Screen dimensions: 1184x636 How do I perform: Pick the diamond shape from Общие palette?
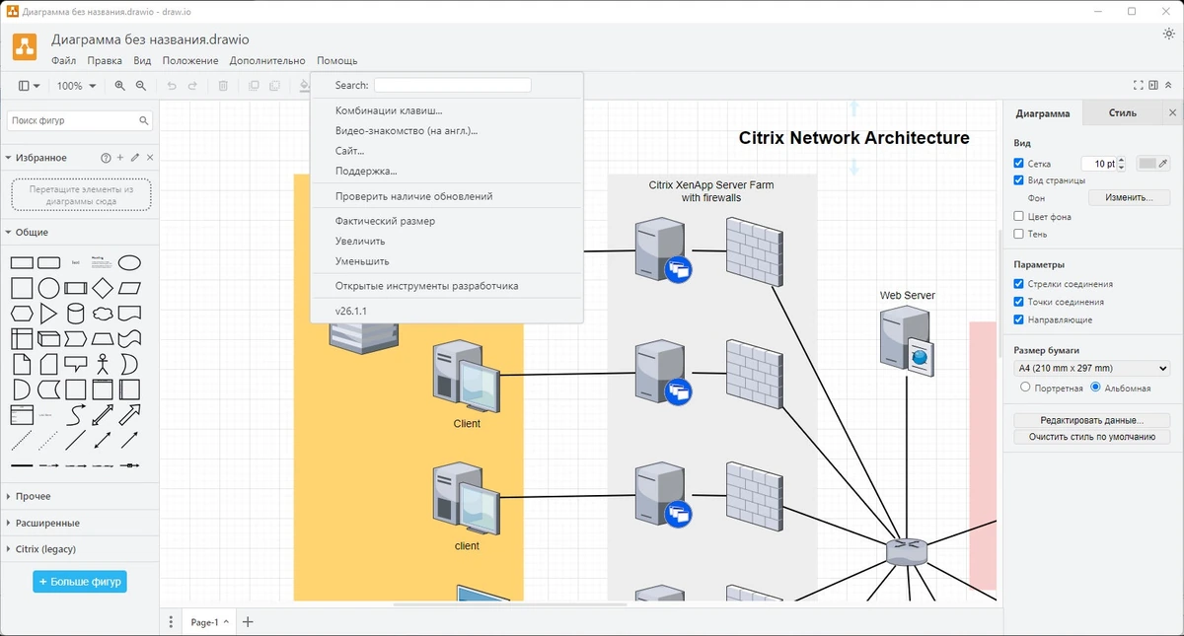(x=103, y=288)
